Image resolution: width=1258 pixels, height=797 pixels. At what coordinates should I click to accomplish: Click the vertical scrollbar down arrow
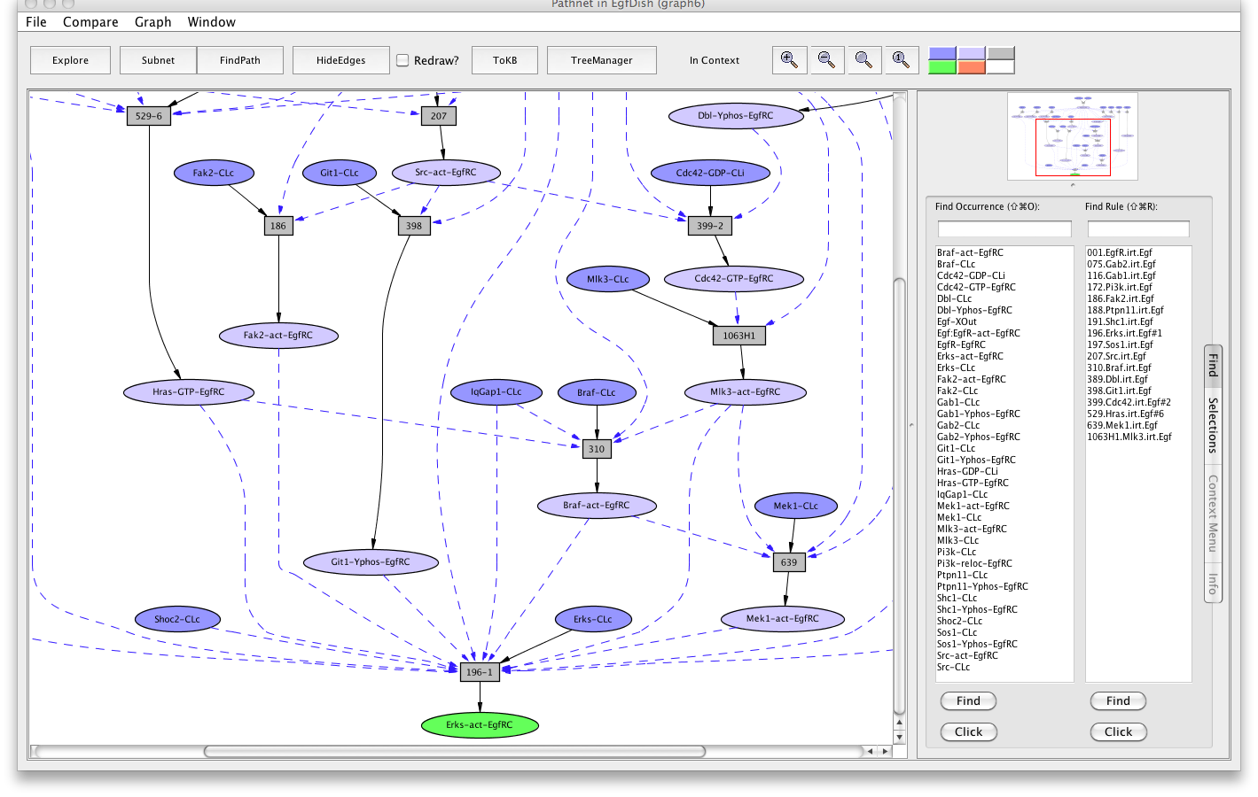click(x=899, y=737)
